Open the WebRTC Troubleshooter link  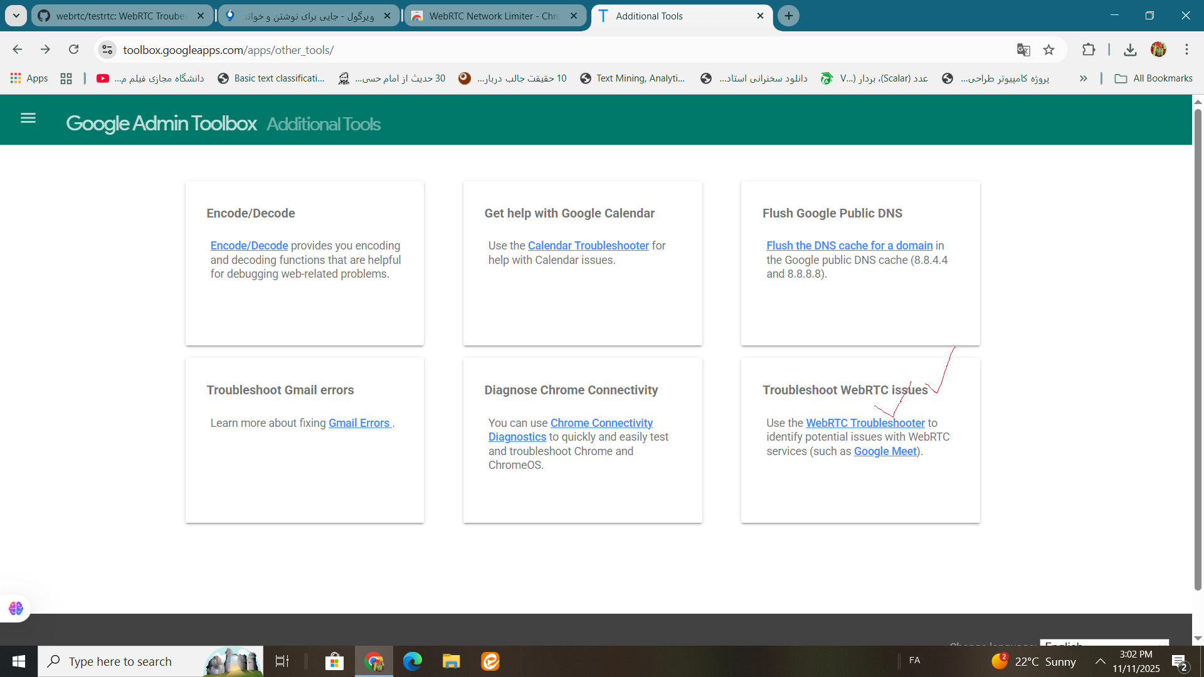coord(865,423)
